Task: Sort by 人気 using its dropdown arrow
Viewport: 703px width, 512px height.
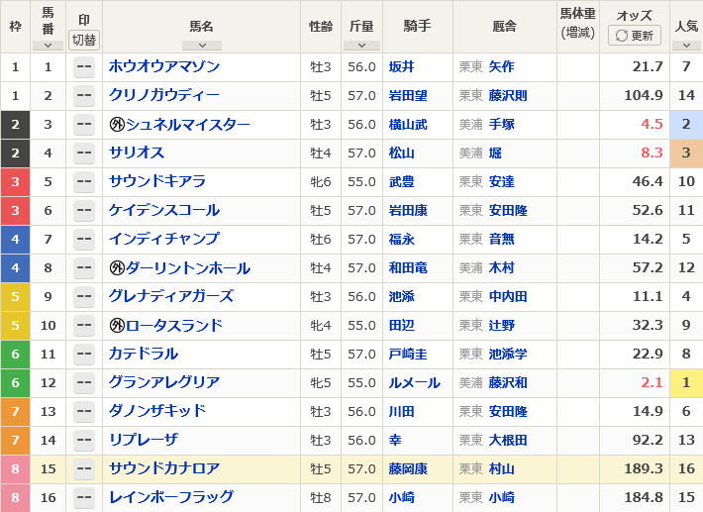Action: tap(686, 46)
